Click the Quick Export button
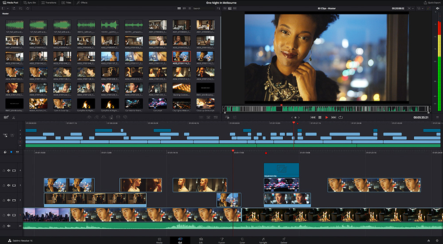The width and height of the screenshot is (443, 244). coord(432,2)
